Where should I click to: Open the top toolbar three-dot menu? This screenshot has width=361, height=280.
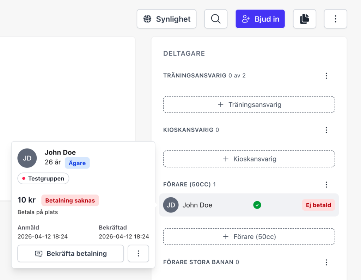[335, 19]
